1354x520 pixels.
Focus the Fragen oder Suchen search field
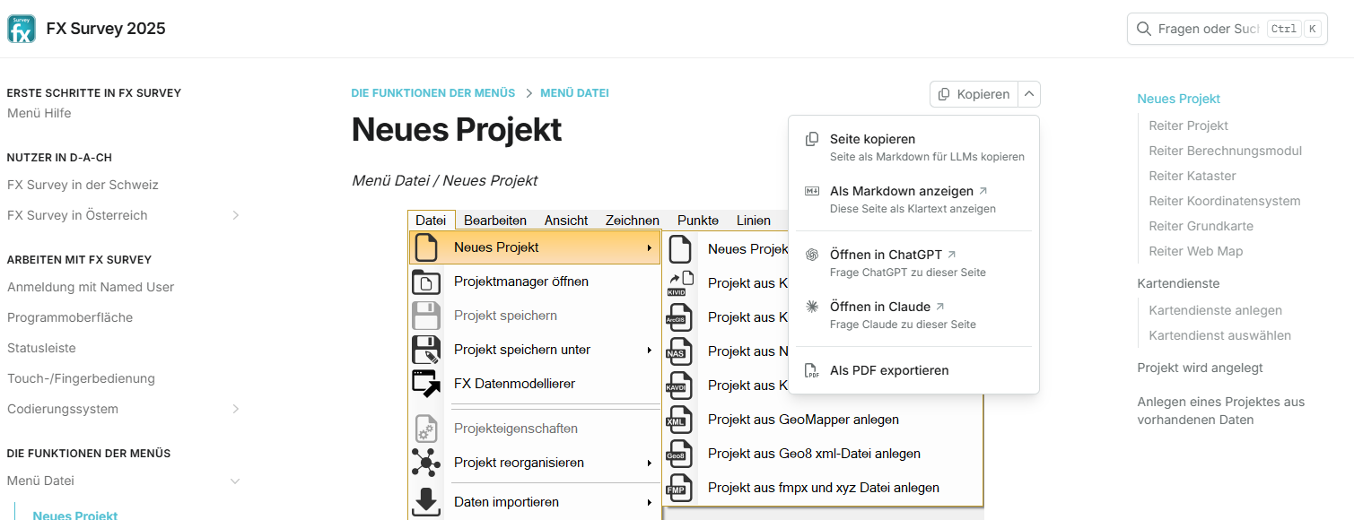click(1208, 29)
